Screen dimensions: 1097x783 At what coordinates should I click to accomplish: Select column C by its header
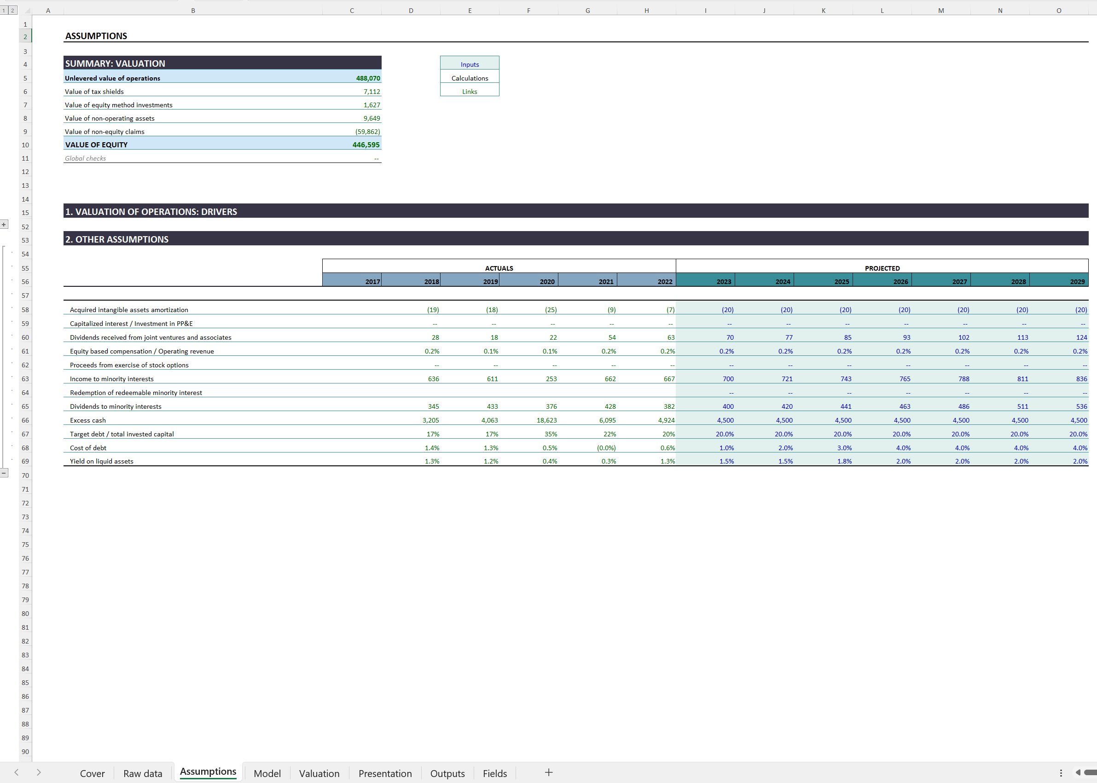[352, 10]
